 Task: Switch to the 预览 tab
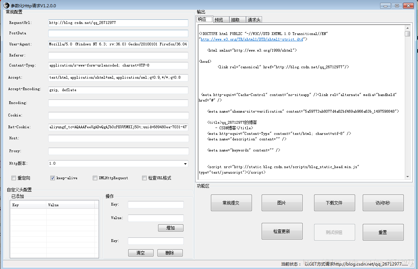pos(221,20)
